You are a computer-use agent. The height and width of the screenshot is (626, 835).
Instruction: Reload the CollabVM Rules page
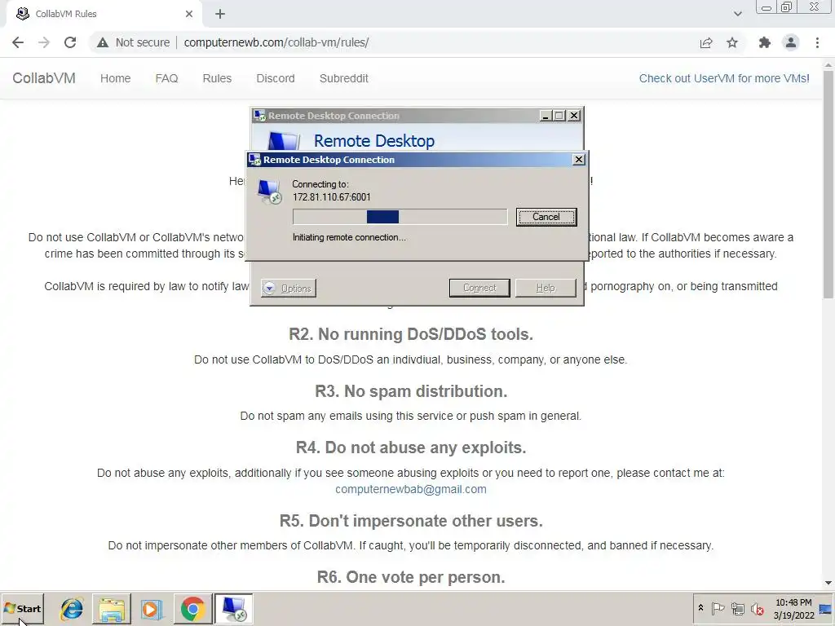pos(70,42)
